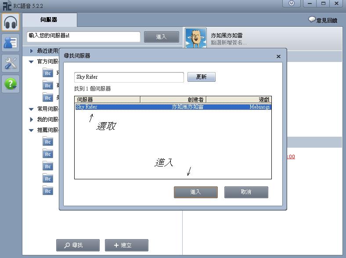This screenshot has height=258, width=346.
Task: Select third Rc folder under official servers
Action: click(48, 98)
